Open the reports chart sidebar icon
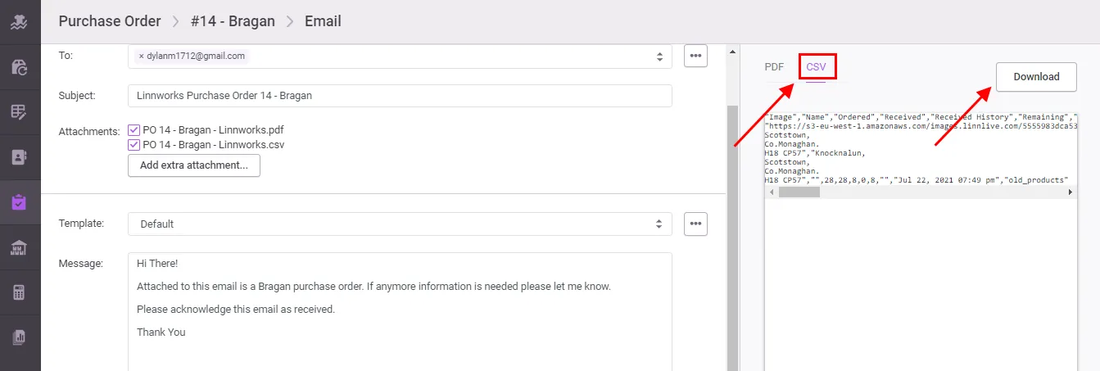 (x=20, y=337)
